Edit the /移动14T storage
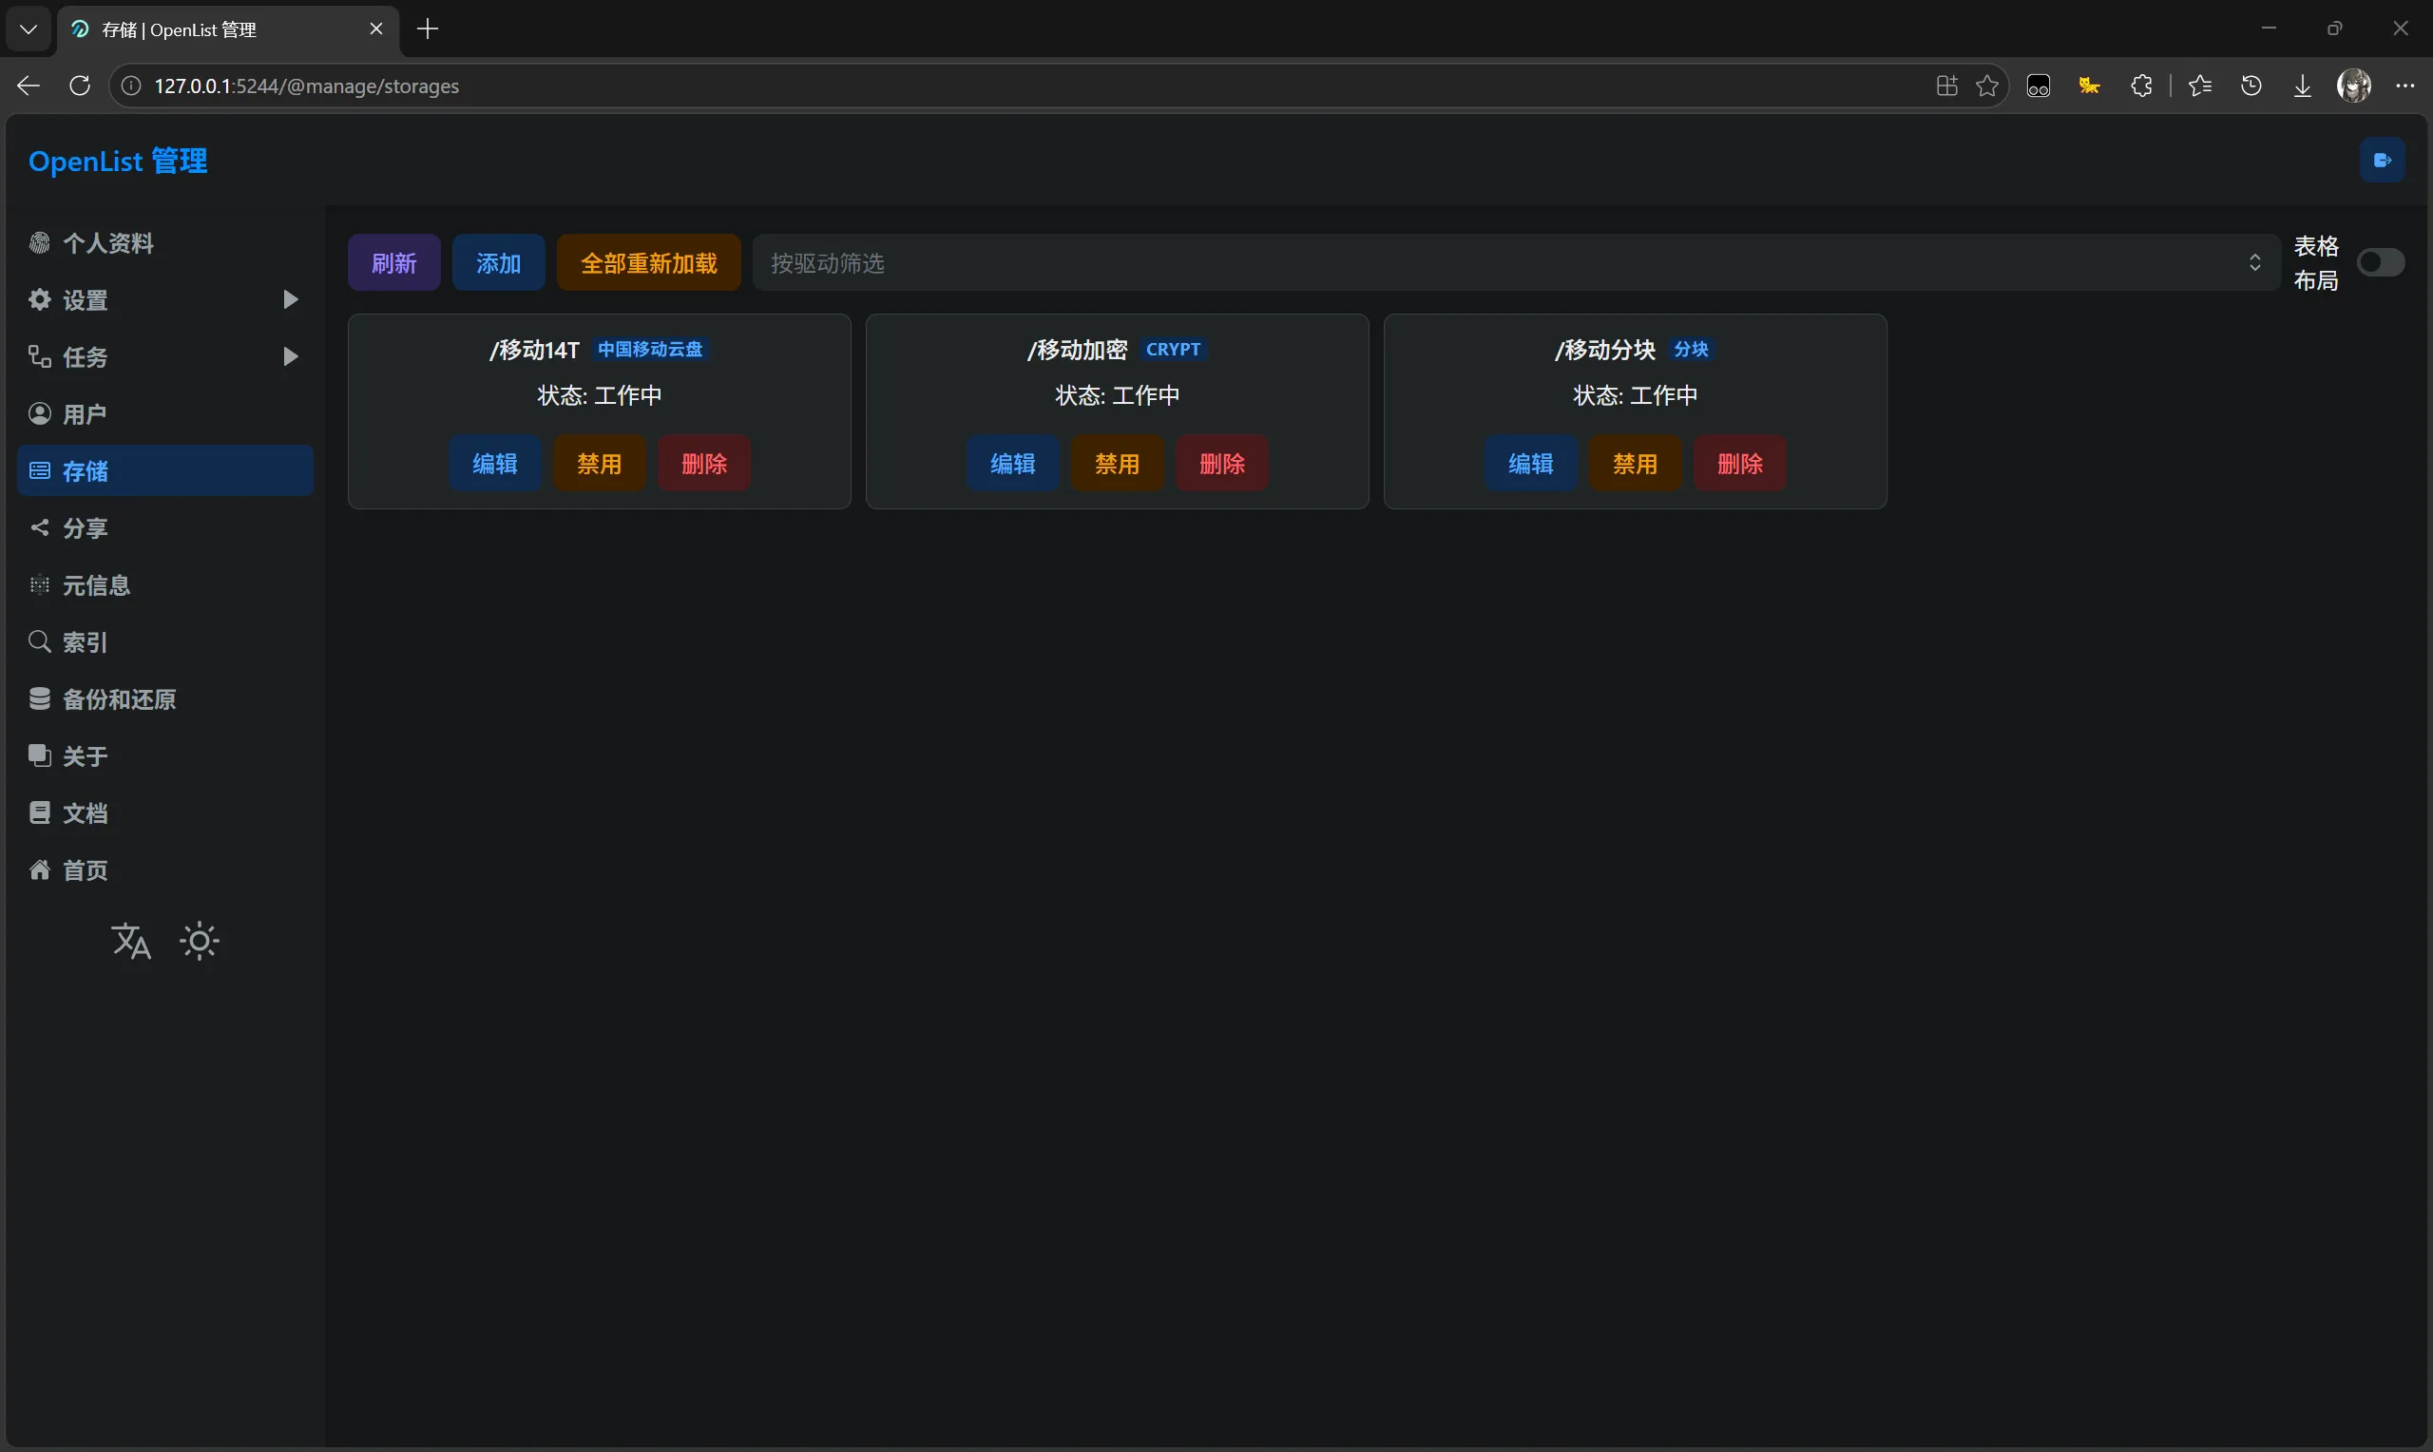 [x=495, y=463]
